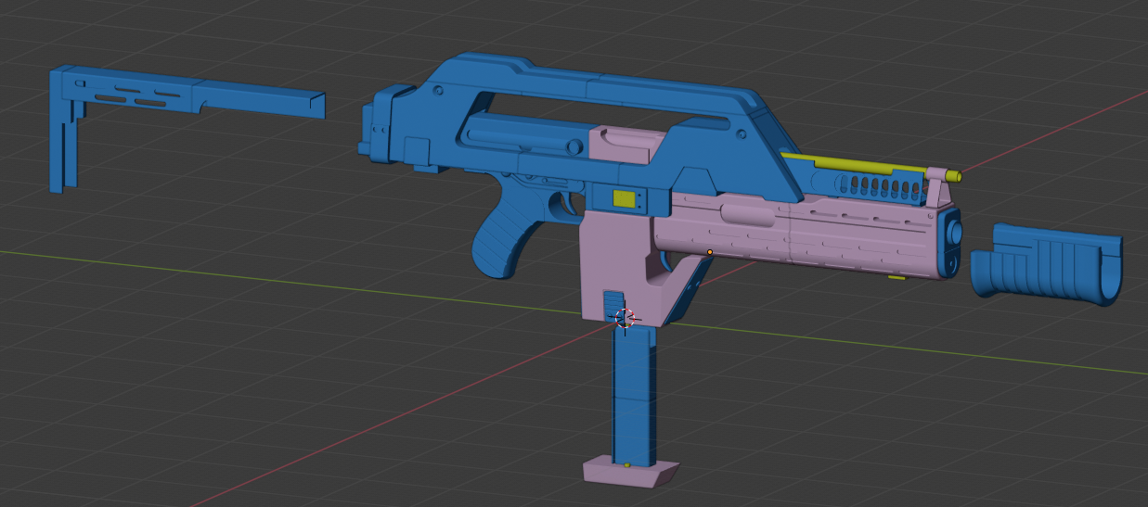Image resolution: width=1148 pixels, height=507 pixels.
Task: Click the pink magazine base plate
Action: (629, 473)
